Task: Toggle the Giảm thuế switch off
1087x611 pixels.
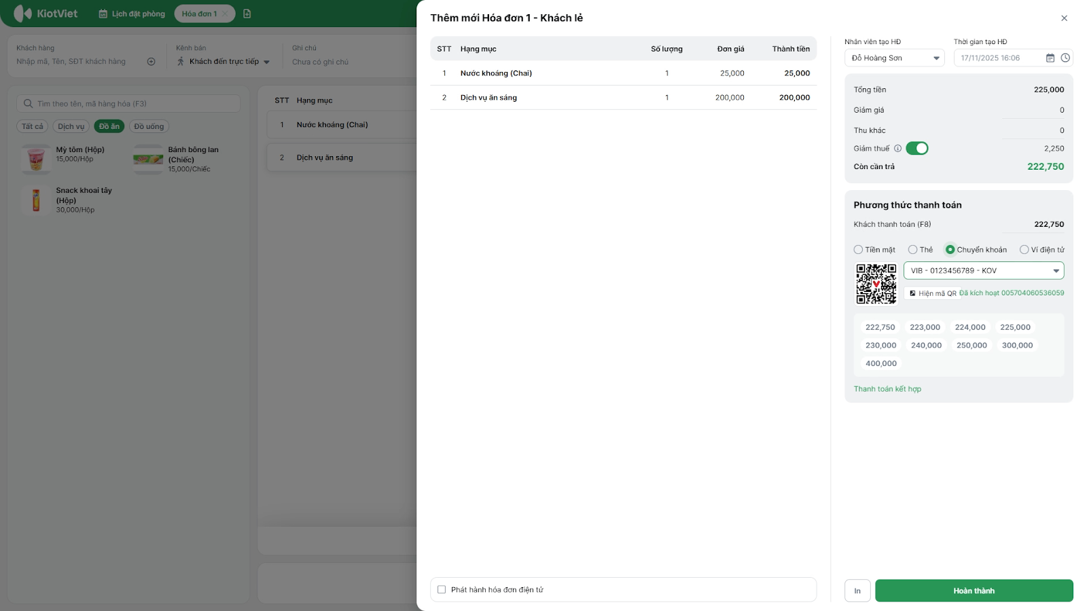Action: tap(916, 149)
